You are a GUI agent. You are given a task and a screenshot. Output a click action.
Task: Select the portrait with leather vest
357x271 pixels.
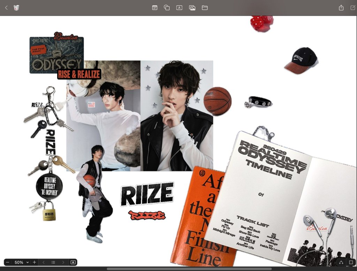tap(177, 116)
